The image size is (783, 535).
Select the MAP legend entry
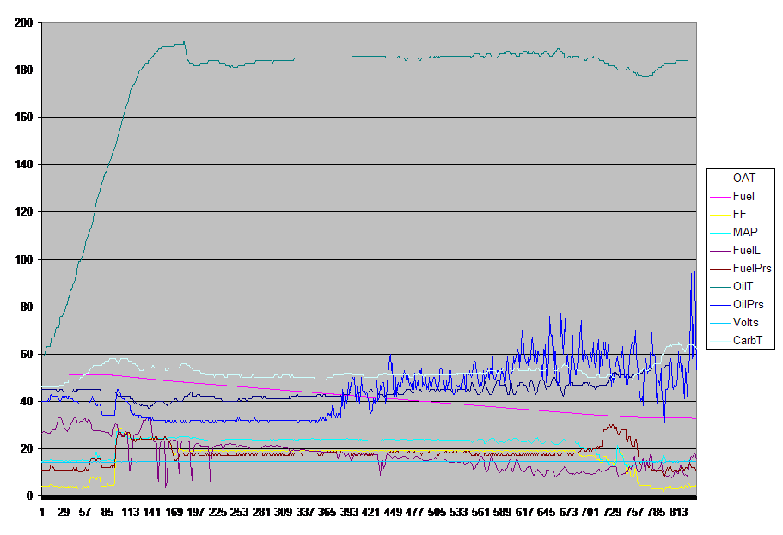tap(745, 232)
